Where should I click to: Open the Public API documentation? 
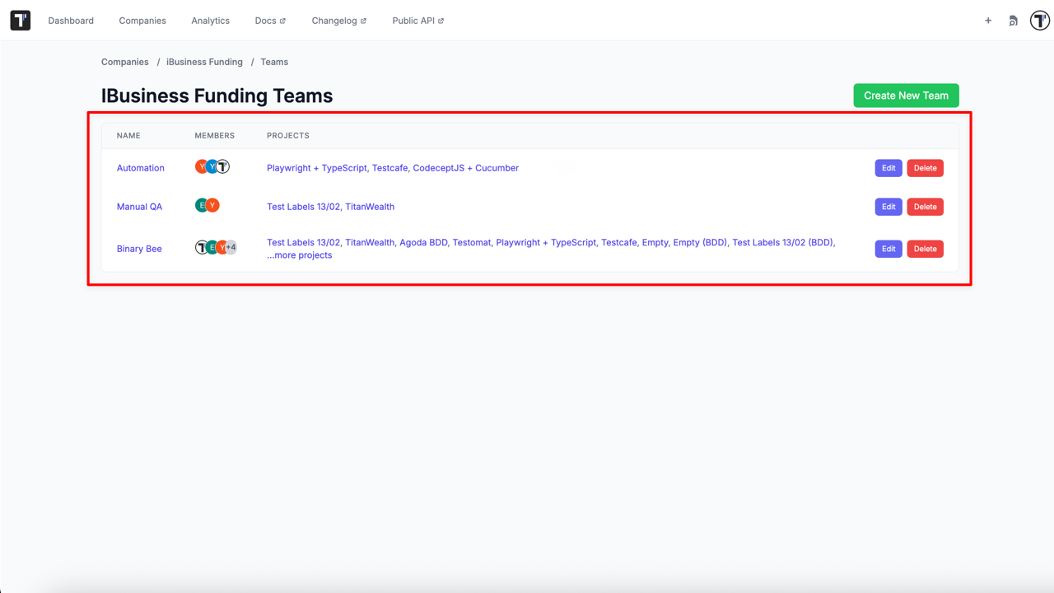coord(413,21)
